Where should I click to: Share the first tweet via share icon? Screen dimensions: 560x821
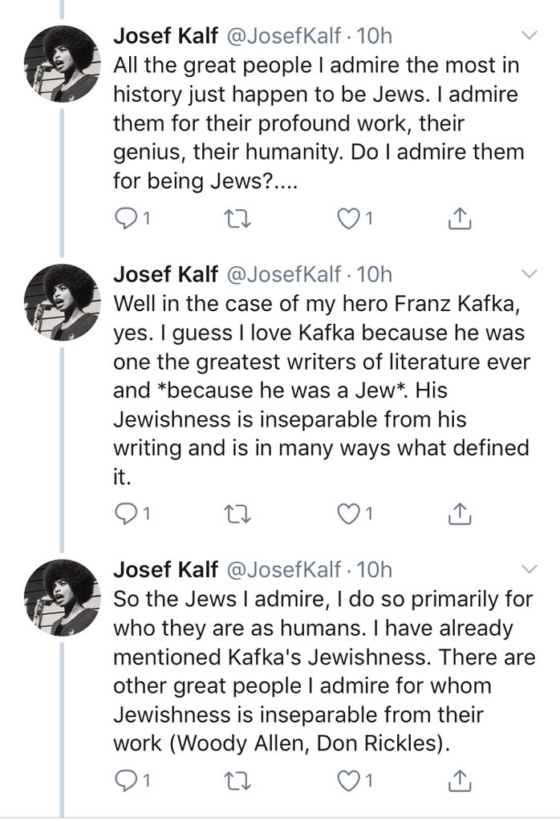point(460,219)
